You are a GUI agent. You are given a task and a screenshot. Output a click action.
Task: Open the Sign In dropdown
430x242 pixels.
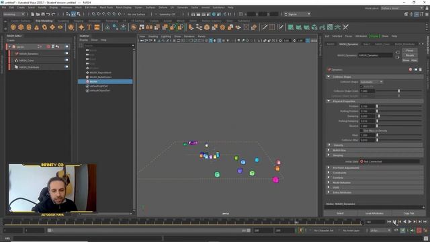coord(297,14)
